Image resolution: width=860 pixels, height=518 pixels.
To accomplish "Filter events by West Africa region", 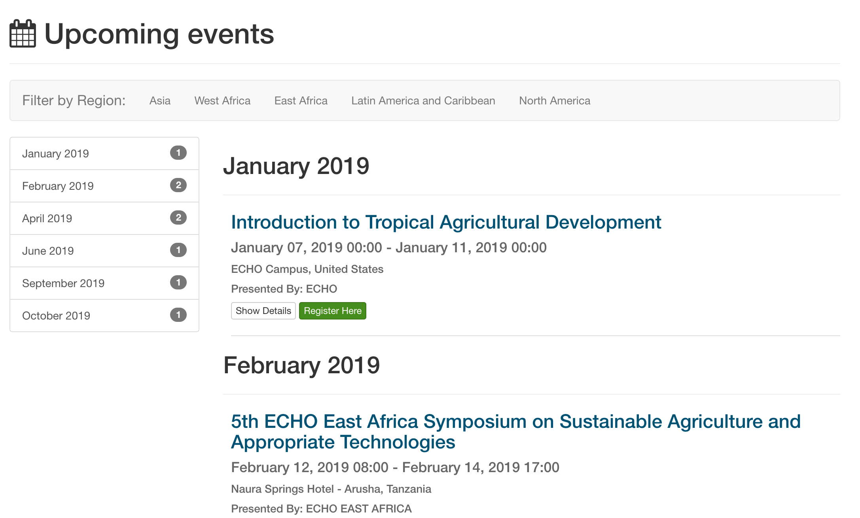I will point(222,100).
